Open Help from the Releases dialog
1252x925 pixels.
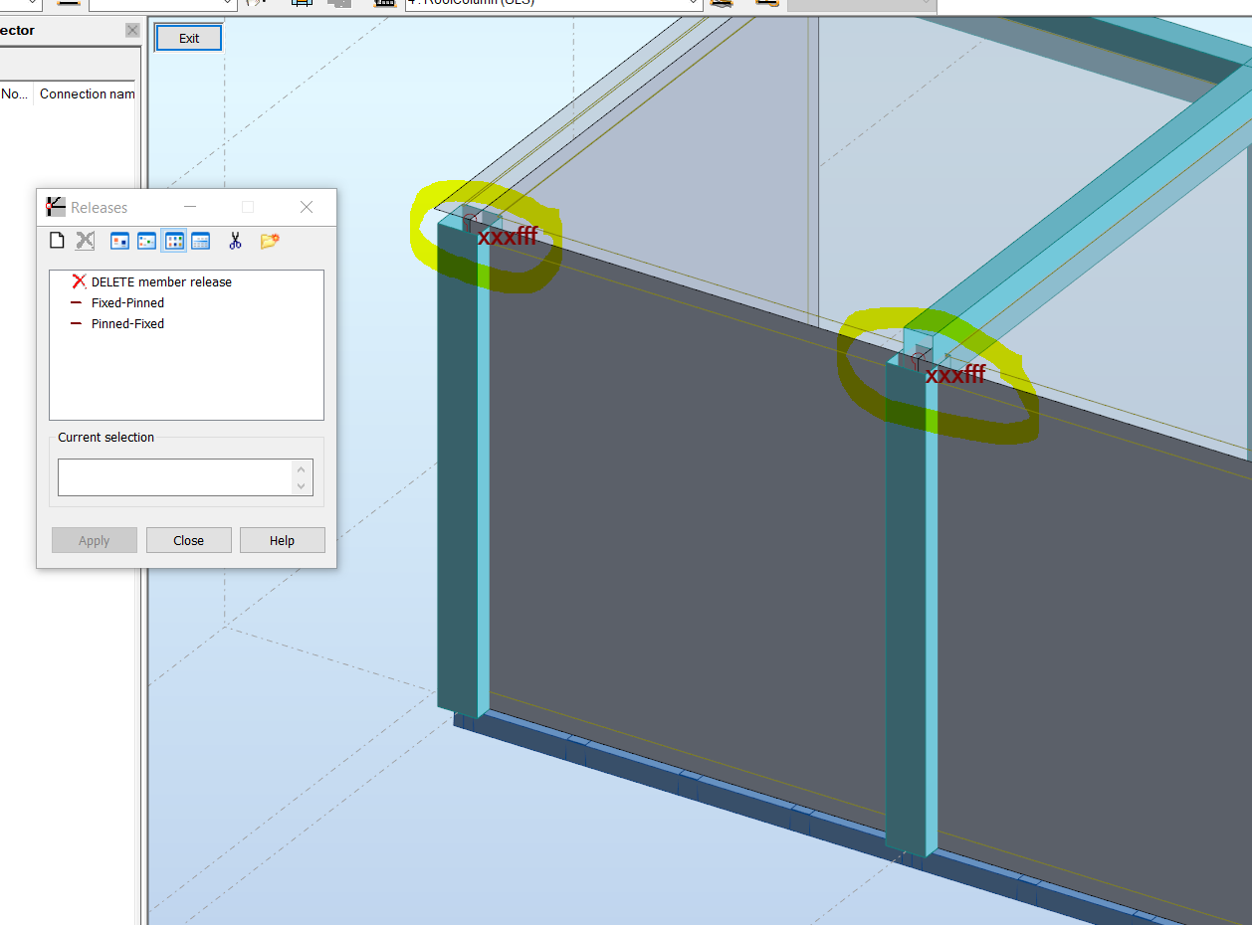[x=282, y=540]
